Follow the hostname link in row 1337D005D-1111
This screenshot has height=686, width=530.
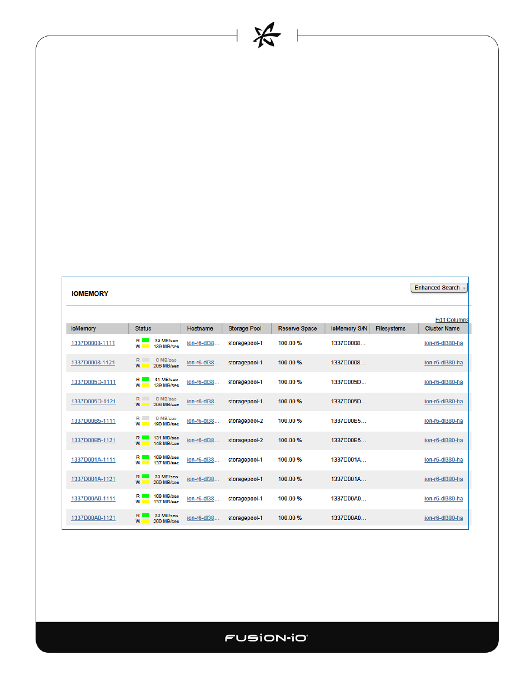pyautogui.click(x=203, y=382)
